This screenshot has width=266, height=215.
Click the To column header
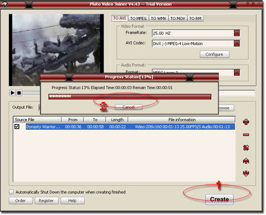tap(95, 120)
